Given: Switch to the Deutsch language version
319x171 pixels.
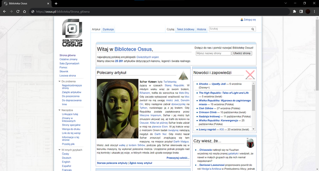Looking at the screenshot, I should point(67,158).
